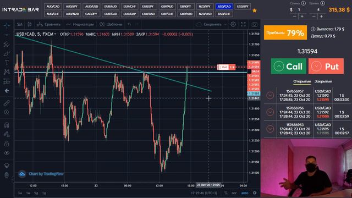Decrease trade time with minus button
This screenshot has height=198, width=352.
point(314,16)
